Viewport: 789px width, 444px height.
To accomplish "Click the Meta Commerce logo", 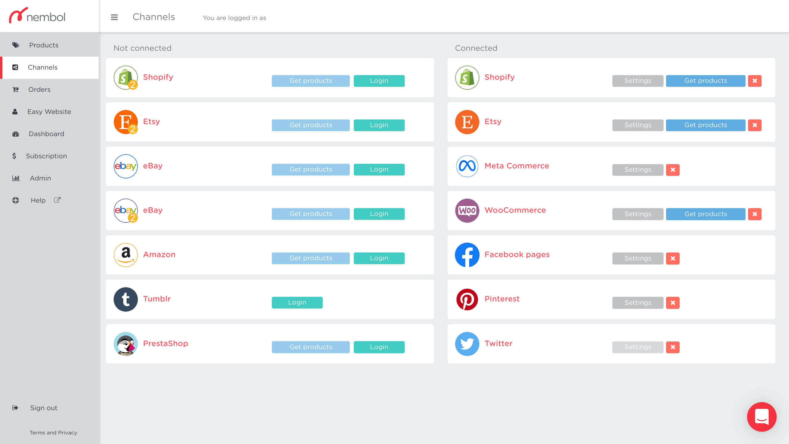I will [x=467, y=166].
